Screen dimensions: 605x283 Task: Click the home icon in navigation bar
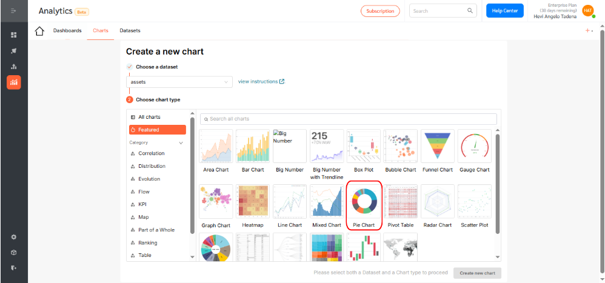pyautogui.click(x=39, y=31)
